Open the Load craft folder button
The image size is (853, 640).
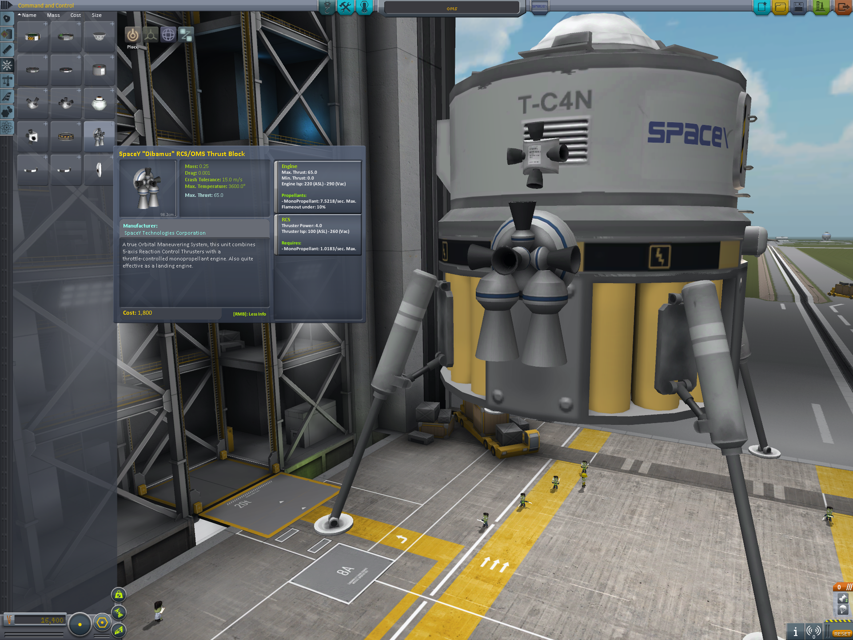pyautogui.click(x=780, y=7)
